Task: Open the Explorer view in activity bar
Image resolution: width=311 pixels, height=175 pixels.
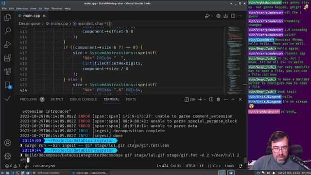Action: tap(8, 17)
